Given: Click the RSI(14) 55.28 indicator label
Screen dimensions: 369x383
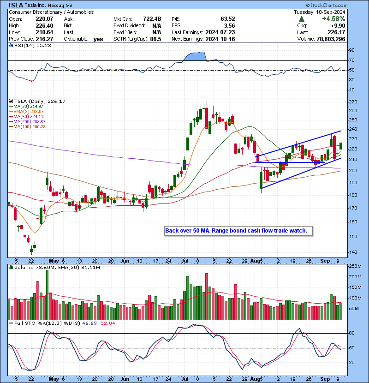Looking at the screenshot, I should click(32, 45).
